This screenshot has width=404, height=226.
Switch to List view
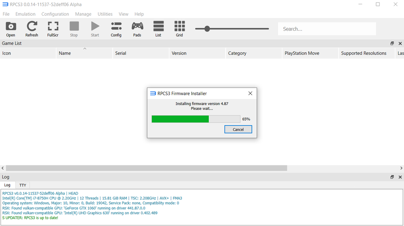[158, 29]
